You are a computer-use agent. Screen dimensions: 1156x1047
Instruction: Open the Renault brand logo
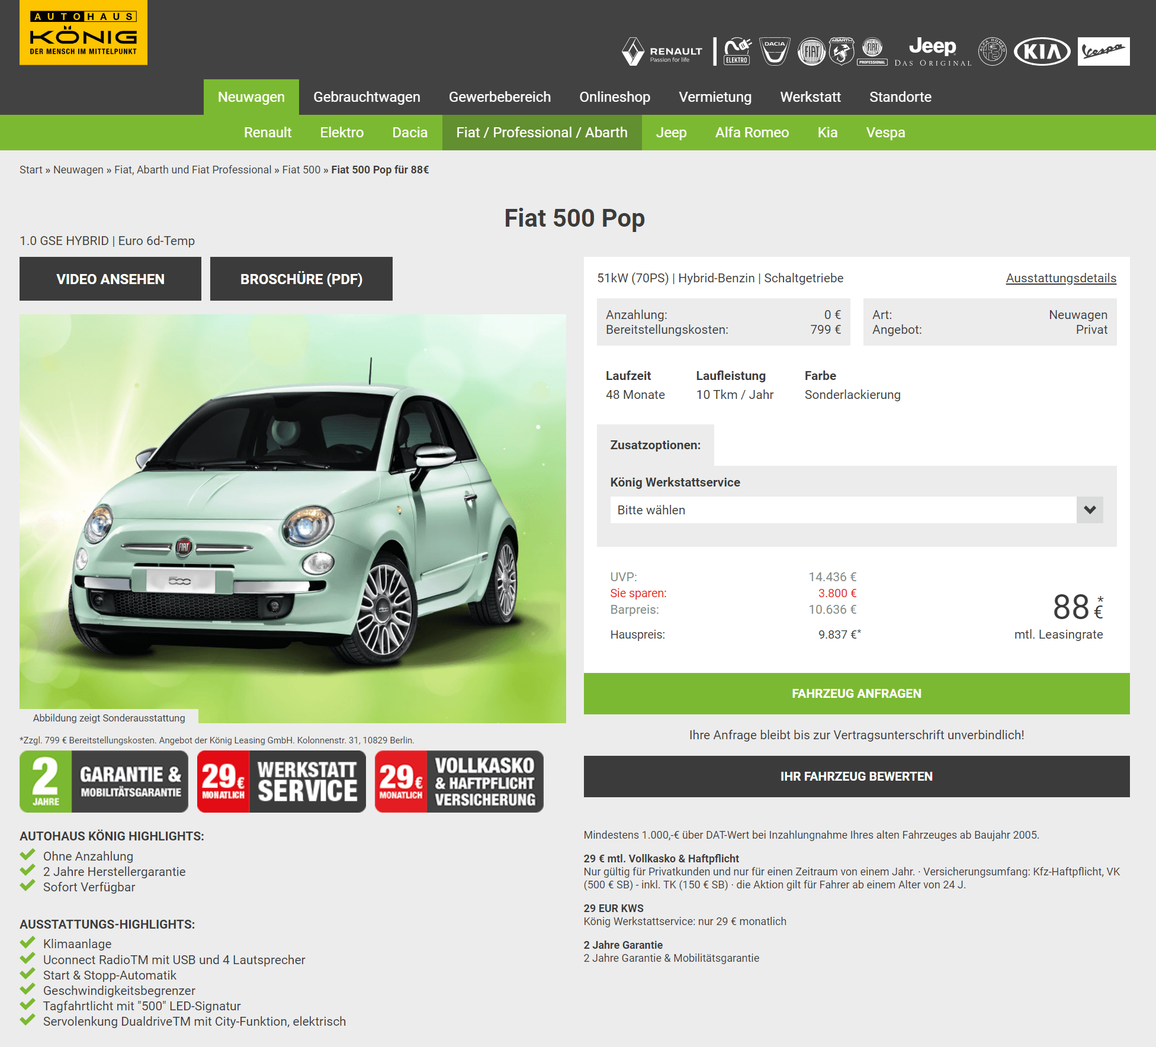[662, 51]
